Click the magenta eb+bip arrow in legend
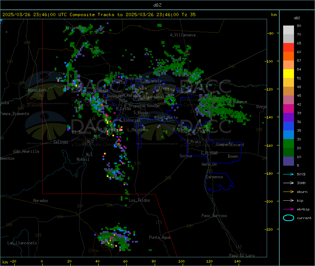The image size is (315, 266). (x=288, y=209)
